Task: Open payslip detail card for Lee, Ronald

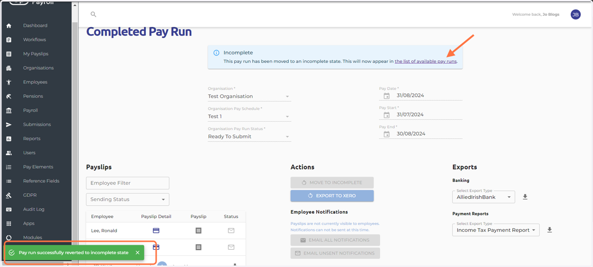Action: (156, 230)
